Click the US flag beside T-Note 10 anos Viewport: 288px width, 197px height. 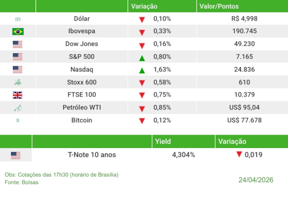pyautogui.click(x=16, y=155)
